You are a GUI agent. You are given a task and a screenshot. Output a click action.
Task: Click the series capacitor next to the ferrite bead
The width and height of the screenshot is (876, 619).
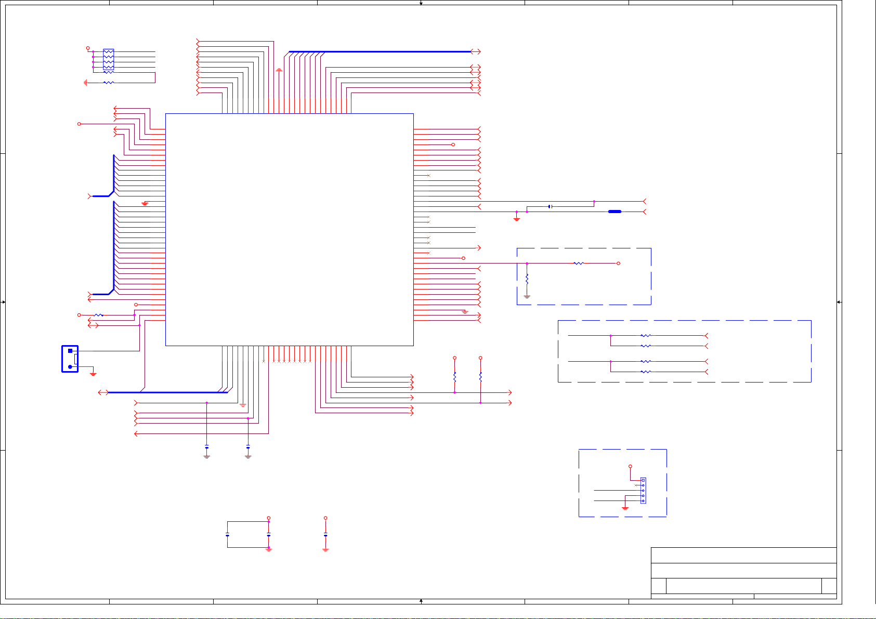(550, 206)
